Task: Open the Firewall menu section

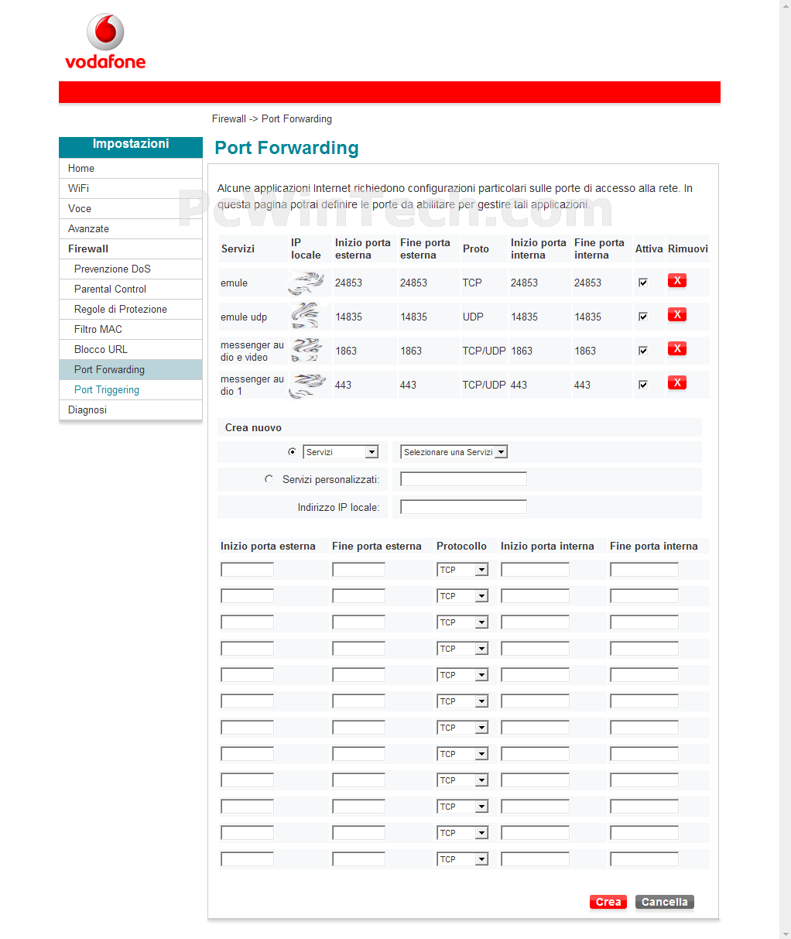Action: [131, 248]
